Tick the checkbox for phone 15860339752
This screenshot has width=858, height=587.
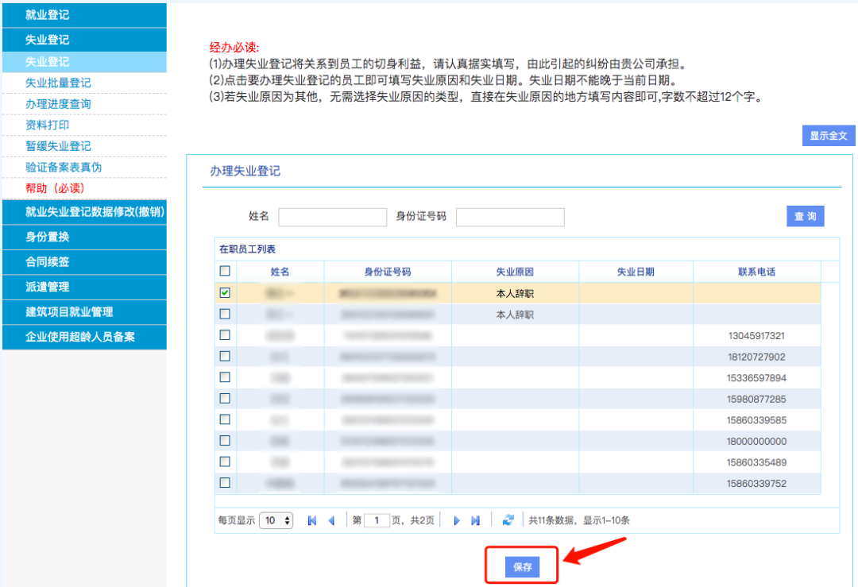click(x=225, y=483)
